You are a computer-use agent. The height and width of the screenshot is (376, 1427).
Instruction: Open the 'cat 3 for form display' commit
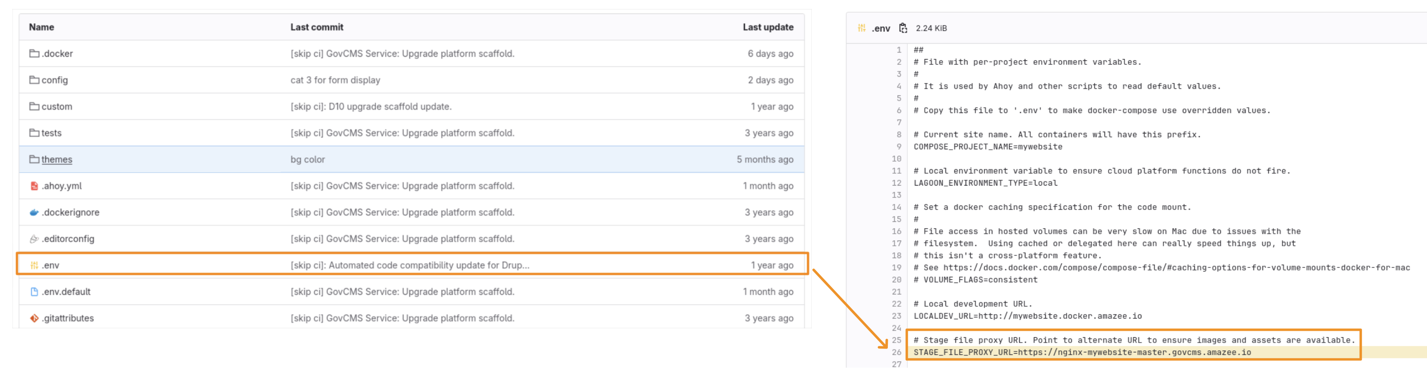[335, 80]
